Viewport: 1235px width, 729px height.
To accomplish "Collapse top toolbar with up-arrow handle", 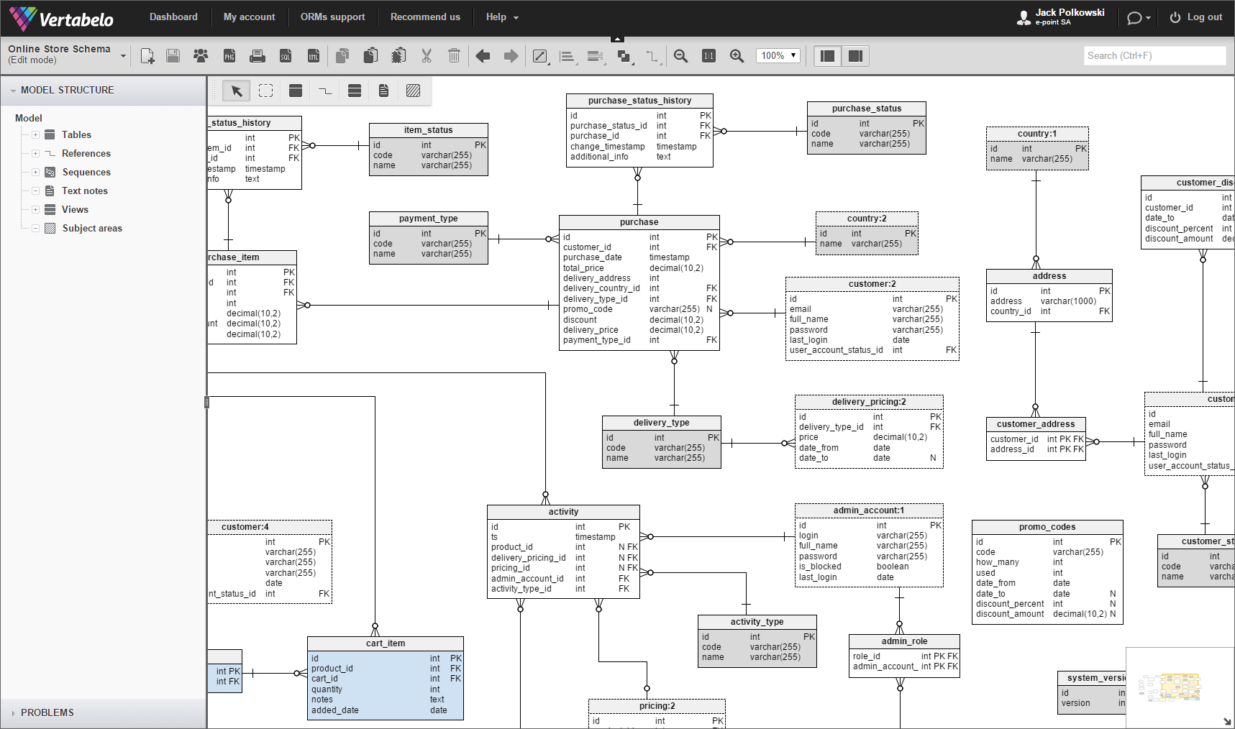I will click(x=617, y=39).
